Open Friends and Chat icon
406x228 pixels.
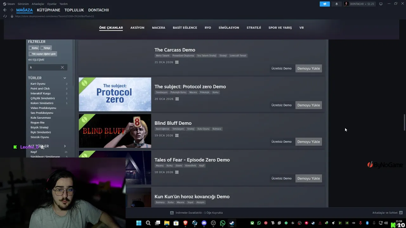click(x=401, y=213)
